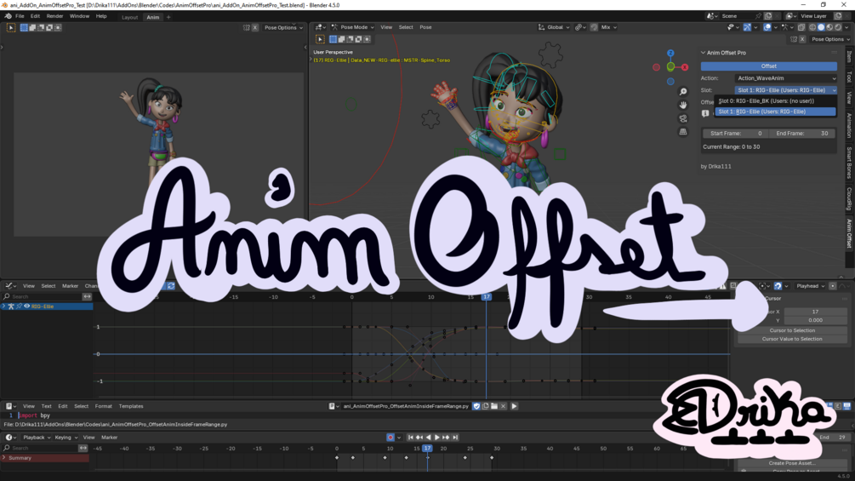Expand the Summary channel row
Screen dimensions: 855x481
coord(3,458)
